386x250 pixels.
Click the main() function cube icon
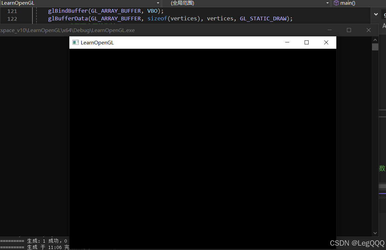pos(336,3)
